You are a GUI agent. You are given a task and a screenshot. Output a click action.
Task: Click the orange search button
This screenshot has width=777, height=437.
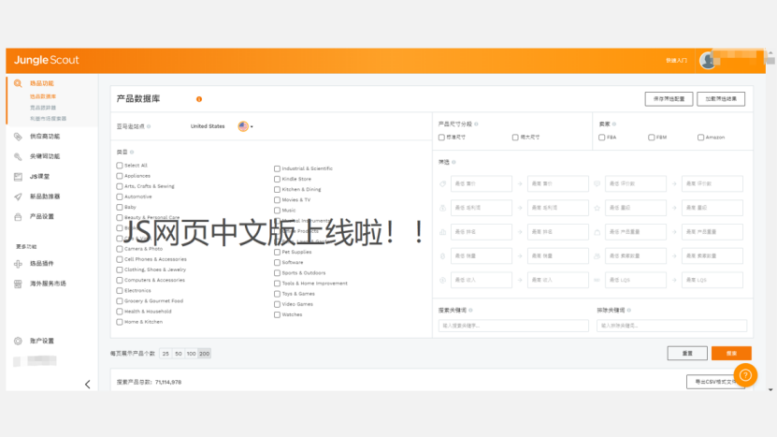click(731, 353)
